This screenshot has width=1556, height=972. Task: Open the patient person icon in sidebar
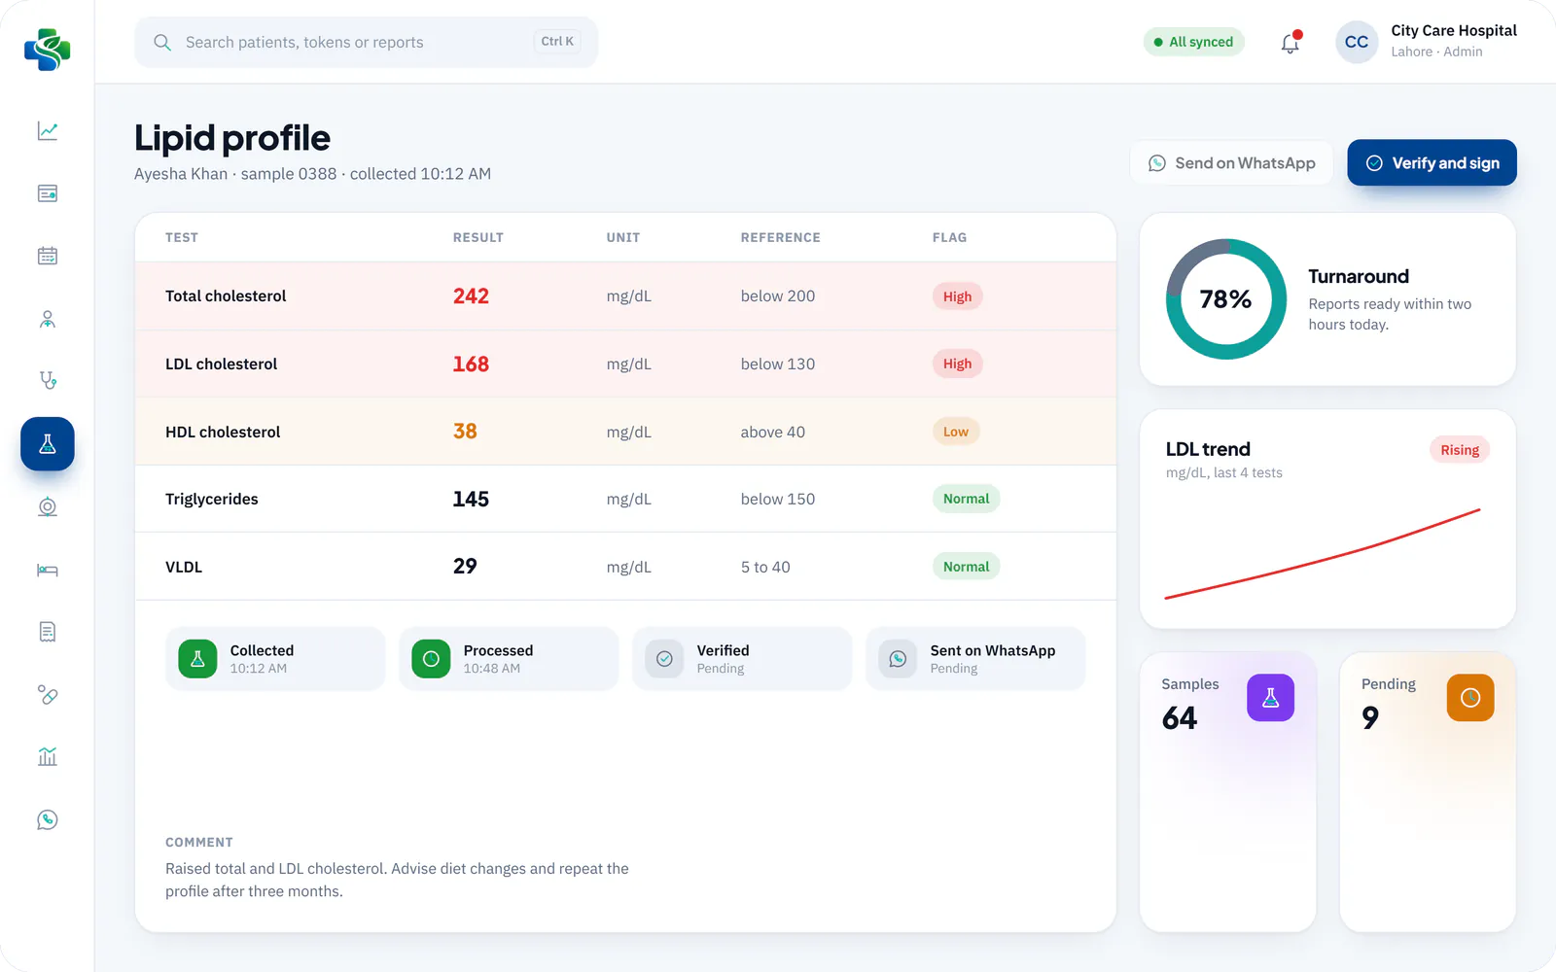pyautogui.click(x=48, y=319)
